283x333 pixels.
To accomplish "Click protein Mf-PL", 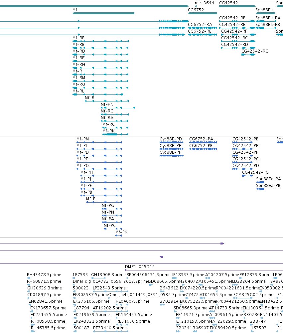I will click(82, 146).
